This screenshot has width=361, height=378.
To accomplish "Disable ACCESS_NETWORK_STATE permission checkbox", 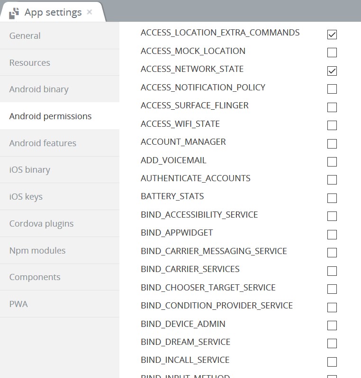I will pyautogui.click(x=332, y=71).
